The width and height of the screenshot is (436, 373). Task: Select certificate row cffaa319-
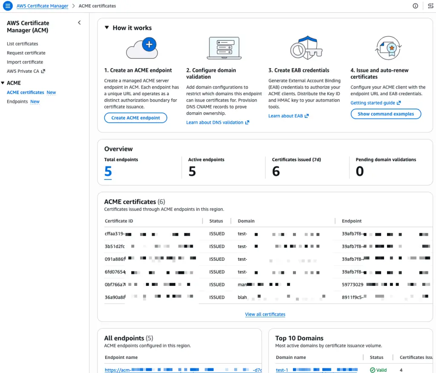tap(268, 234)
